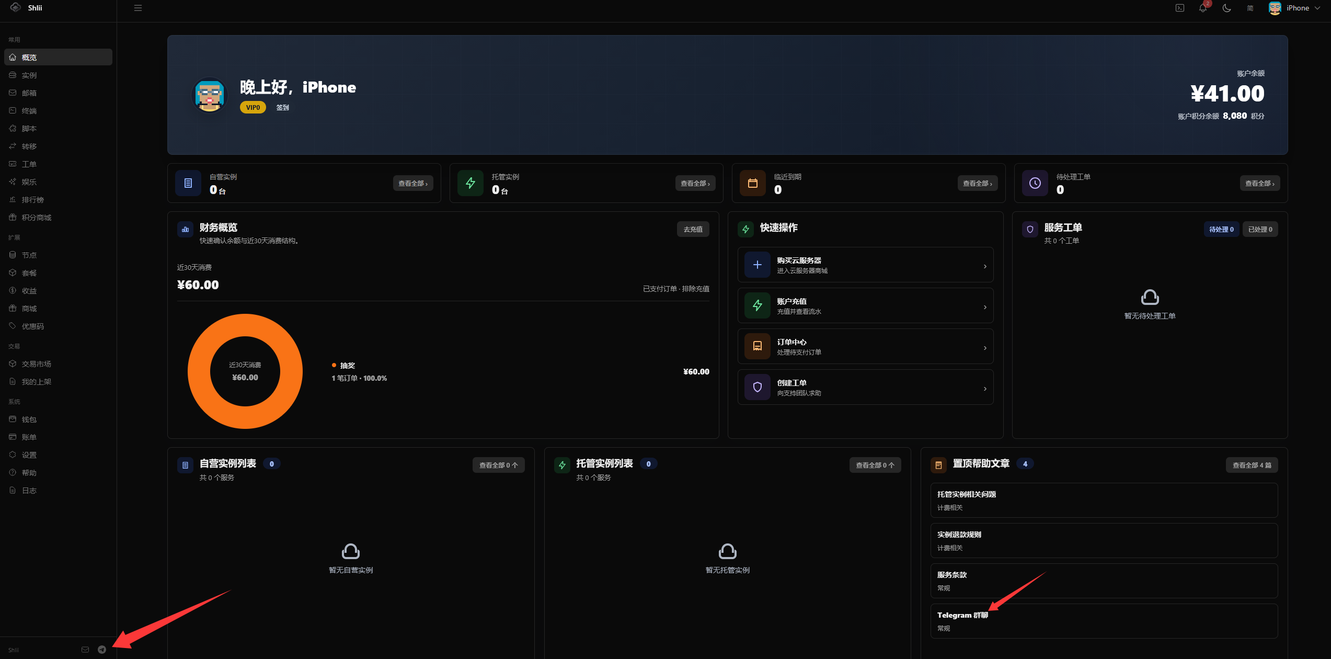This screenshot has height=659, width=1331.
Task: Open the Telegram 群聊 help article
Action: point(1104,621)
